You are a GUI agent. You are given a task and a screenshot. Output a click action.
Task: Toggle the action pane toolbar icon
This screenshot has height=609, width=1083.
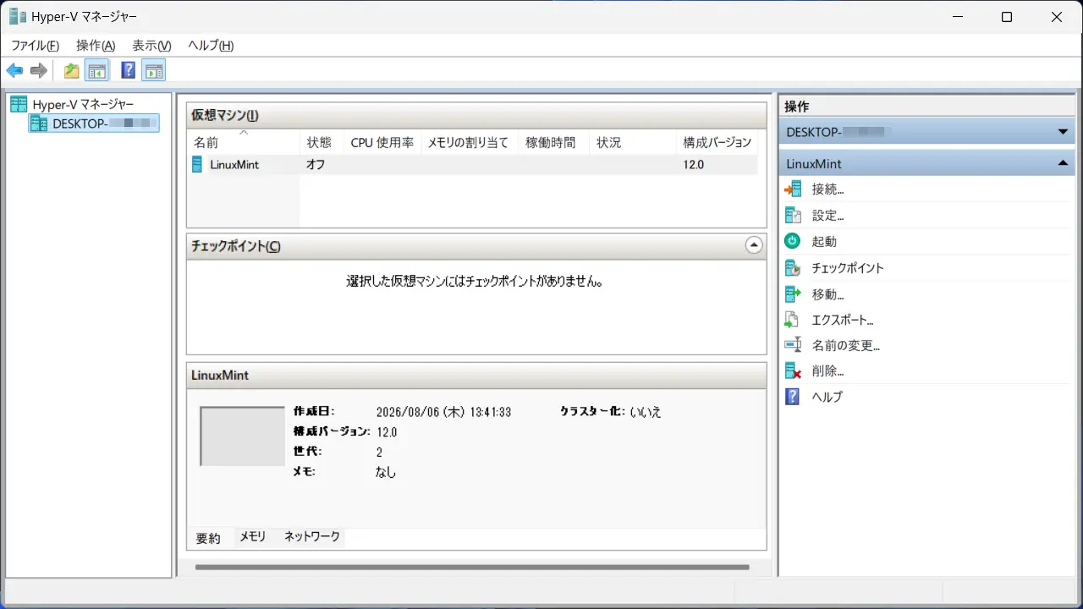(154, 70)
